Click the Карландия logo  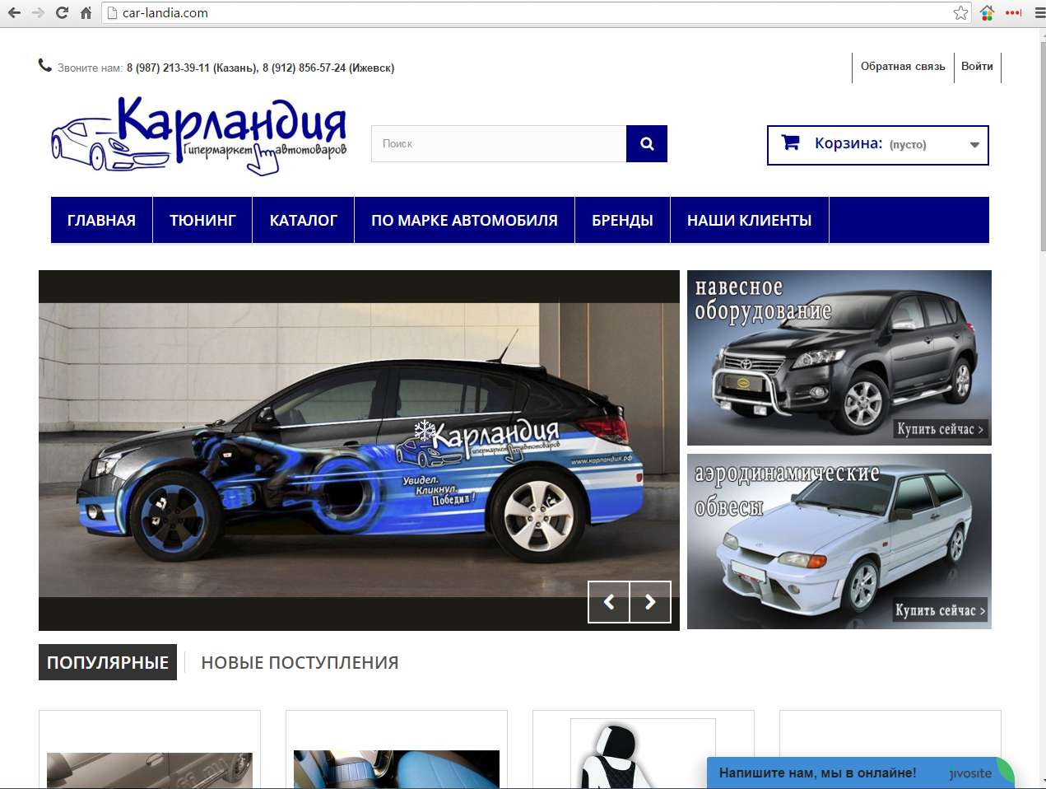click(198, 136)
